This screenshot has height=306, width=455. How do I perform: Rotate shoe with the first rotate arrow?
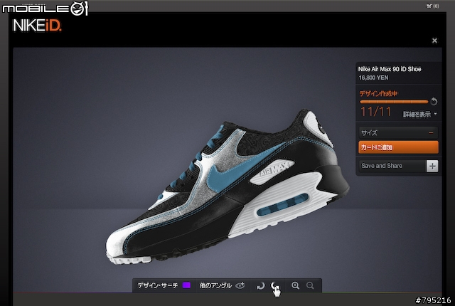pos(260,286)
